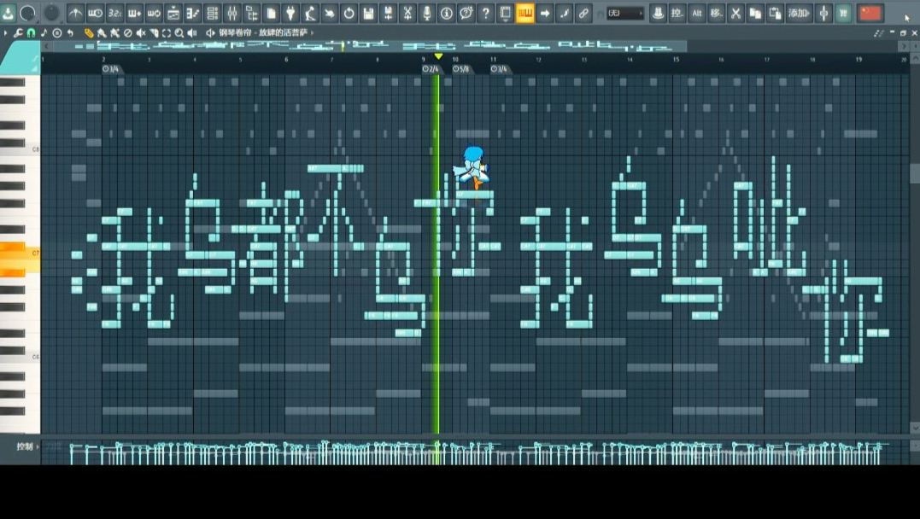Click the help speech bubble icon

click(466, 13)
